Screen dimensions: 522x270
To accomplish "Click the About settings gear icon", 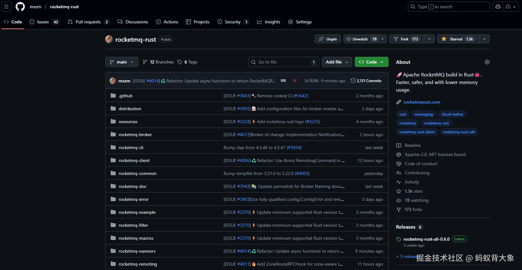I will pos(487,62).
